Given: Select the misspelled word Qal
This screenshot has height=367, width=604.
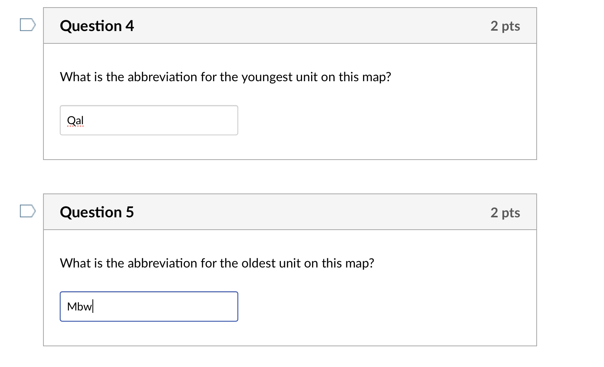Looking at the screenshot, I should [75, 120].
